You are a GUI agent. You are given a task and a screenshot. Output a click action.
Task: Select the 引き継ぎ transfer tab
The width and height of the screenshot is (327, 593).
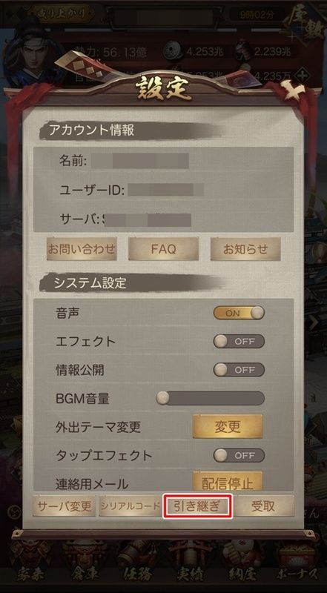pos(197,506)
